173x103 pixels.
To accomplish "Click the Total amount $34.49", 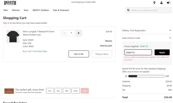I will (x=168, y=97).
